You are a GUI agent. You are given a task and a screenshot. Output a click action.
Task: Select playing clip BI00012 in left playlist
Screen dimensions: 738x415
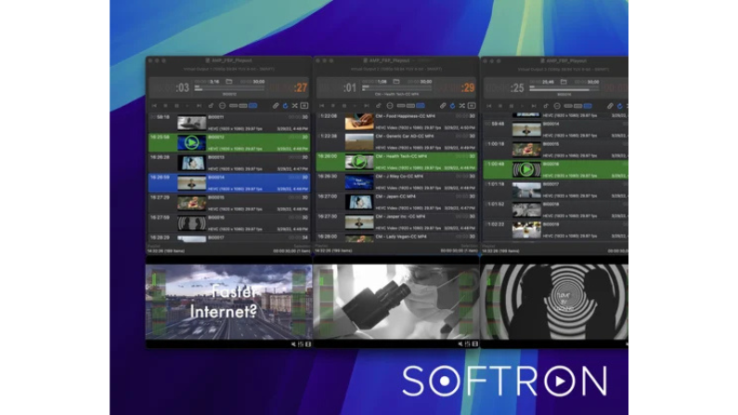229,143
